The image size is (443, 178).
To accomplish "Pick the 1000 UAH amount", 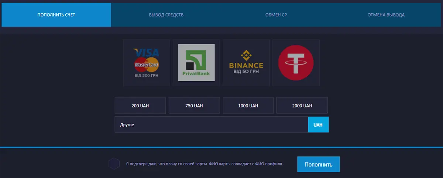I will pyautogui.click(x=248, y=106).
